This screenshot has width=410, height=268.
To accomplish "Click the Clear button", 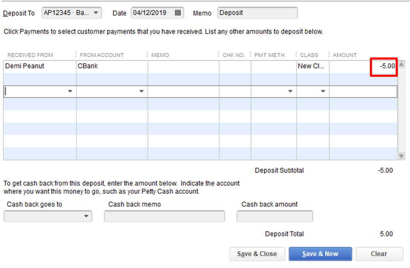I will pos(379,254).
